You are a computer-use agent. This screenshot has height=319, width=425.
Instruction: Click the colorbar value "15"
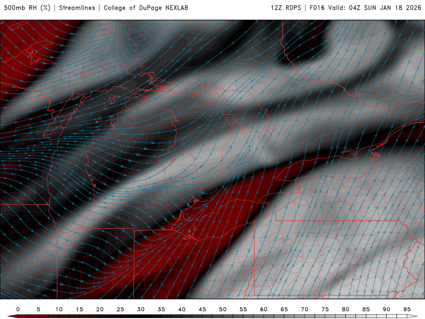coord(79,309)
